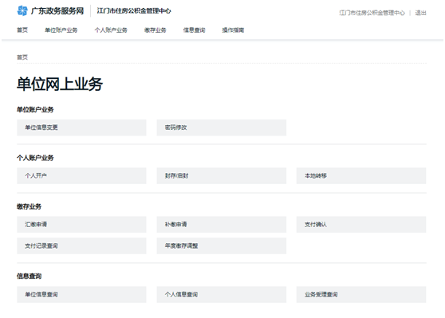This screenshot has height=318, width=445.
Task: Open the 个人账户业务 navigation menu
Action: coord(111,30)
